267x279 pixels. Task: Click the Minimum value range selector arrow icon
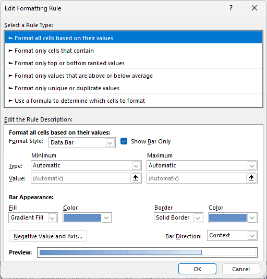(136, 178)
